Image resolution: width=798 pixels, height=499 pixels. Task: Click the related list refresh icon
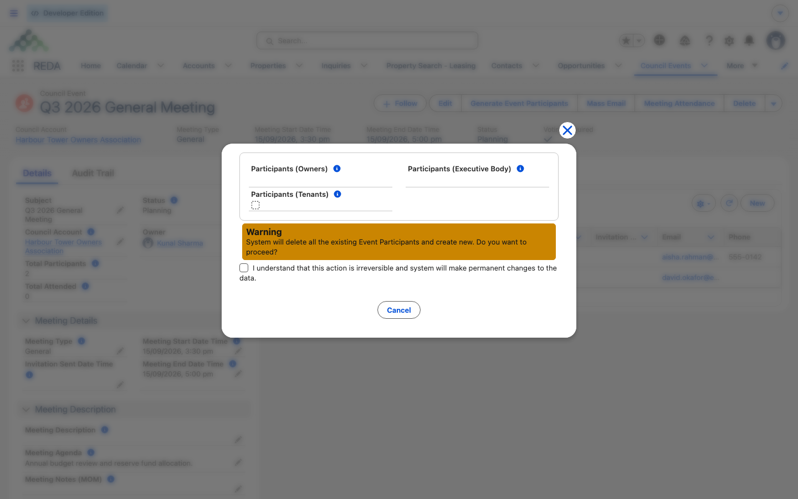[x=729, y=203]
